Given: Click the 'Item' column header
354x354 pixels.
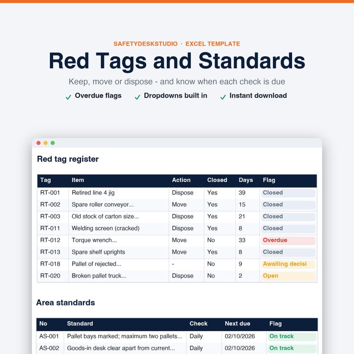Looking at the screenshot, I should (78, 180).
